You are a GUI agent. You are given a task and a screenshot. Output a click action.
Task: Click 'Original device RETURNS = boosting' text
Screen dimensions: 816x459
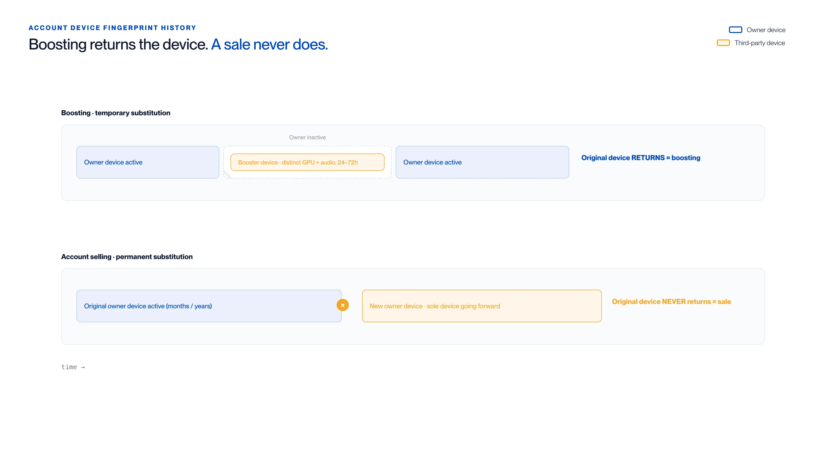pos(641,158)
